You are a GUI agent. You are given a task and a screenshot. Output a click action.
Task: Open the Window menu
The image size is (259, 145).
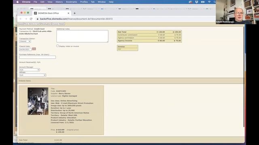pyautogui.click(x=102, y=2)
